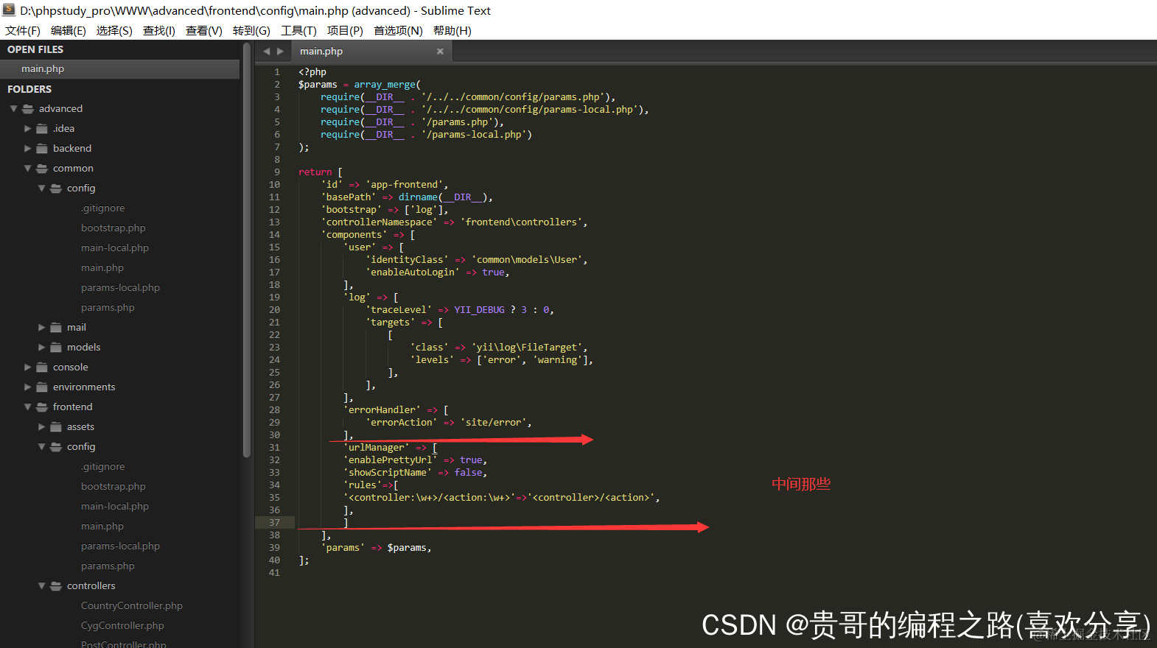Collapse the controllers folder arrow
1157x648 pixels.
[x=42, y=586]
